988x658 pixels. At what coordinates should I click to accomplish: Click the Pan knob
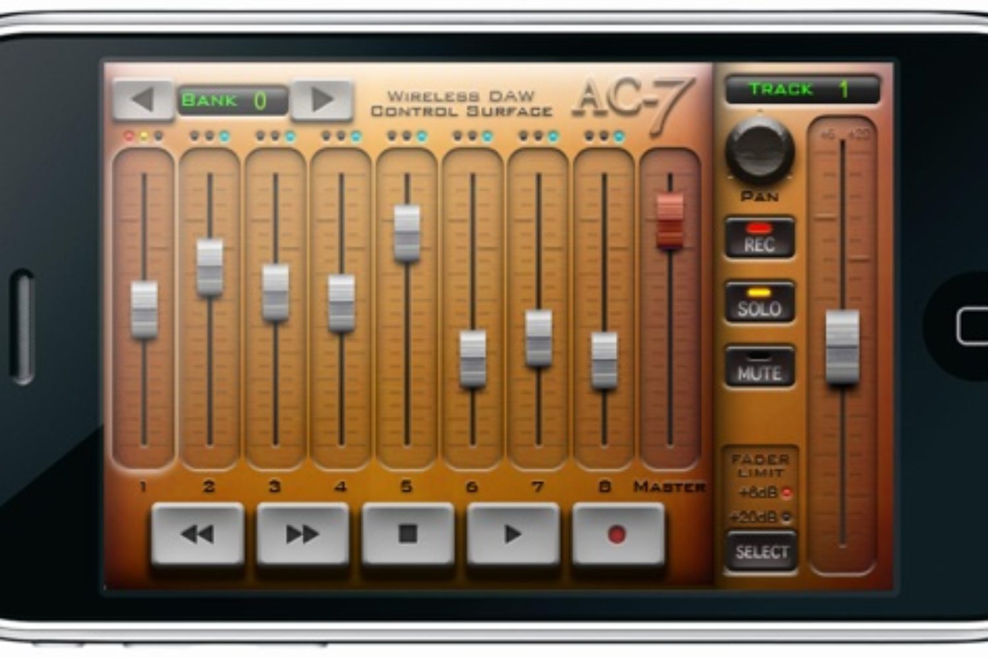coord(759,151)
